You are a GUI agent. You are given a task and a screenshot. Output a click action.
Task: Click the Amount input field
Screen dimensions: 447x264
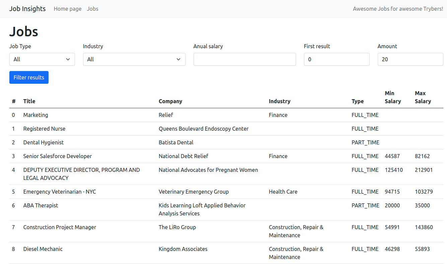[410, 59]
